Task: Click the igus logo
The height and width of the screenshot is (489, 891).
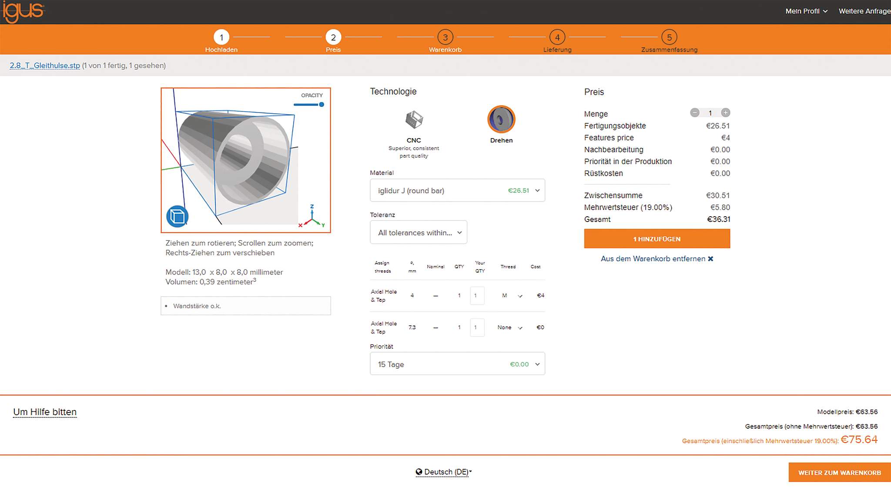Action: click(23, 11)
